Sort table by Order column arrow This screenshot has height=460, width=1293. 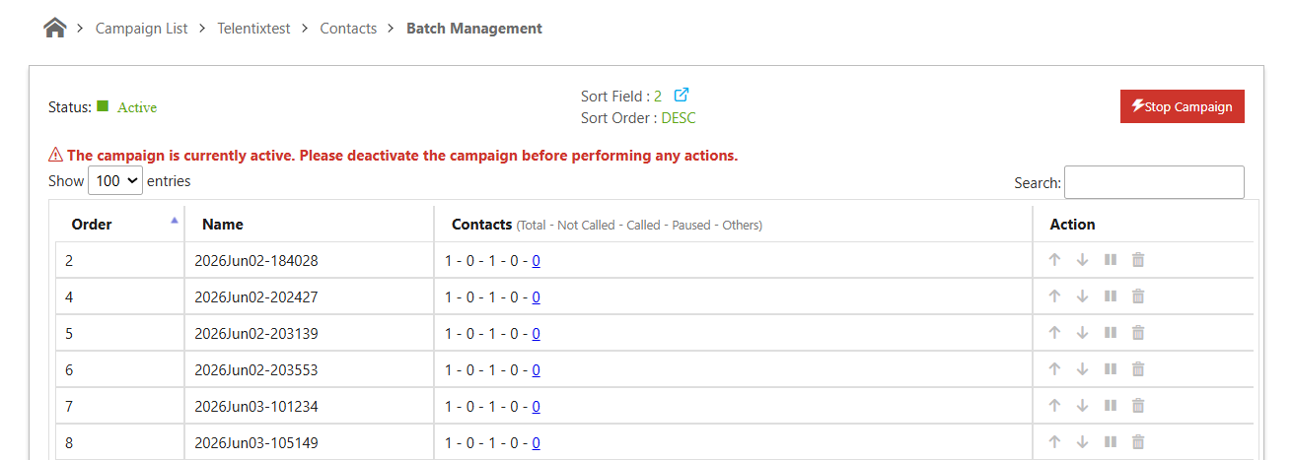pyautogui.click(x=175, y=221)
